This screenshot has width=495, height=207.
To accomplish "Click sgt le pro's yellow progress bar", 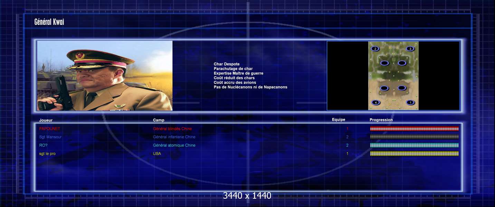I will pyautogui.click(x=415, y=154).
